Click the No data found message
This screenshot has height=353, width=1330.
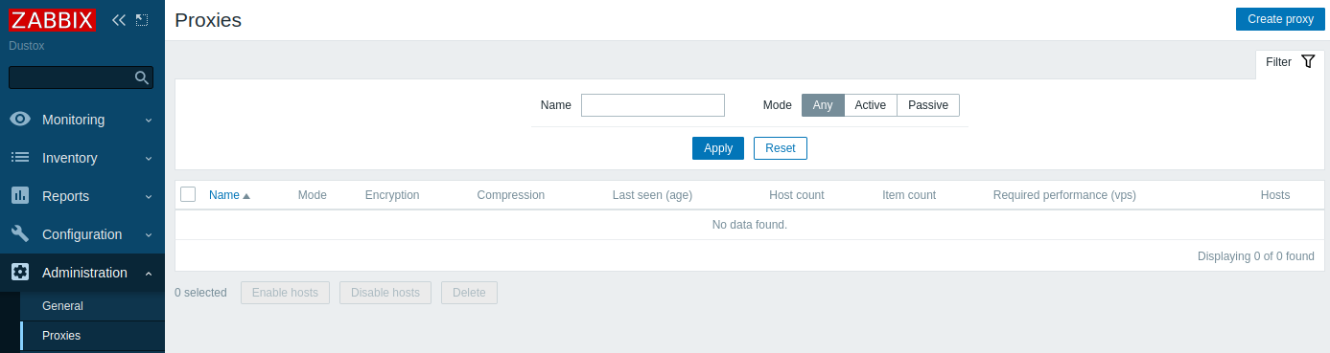(750, 225)
